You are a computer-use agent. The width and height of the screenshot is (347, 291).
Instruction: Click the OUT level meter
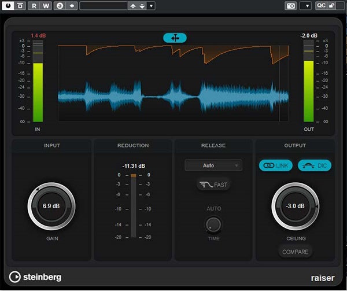(x=308, y=81)
